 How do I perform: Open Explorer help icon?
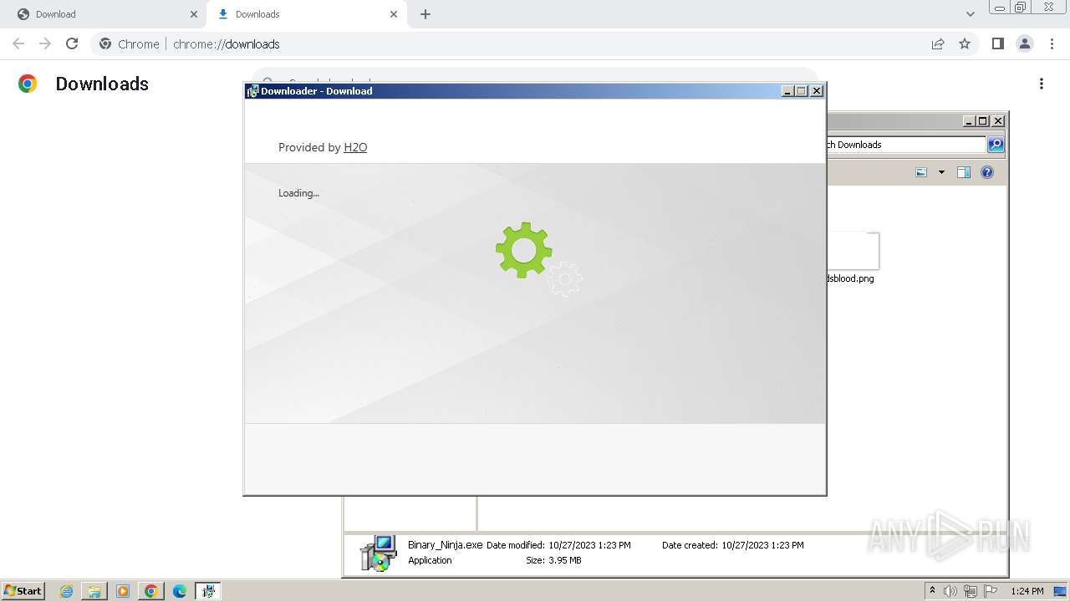click(x=987, y=172)
